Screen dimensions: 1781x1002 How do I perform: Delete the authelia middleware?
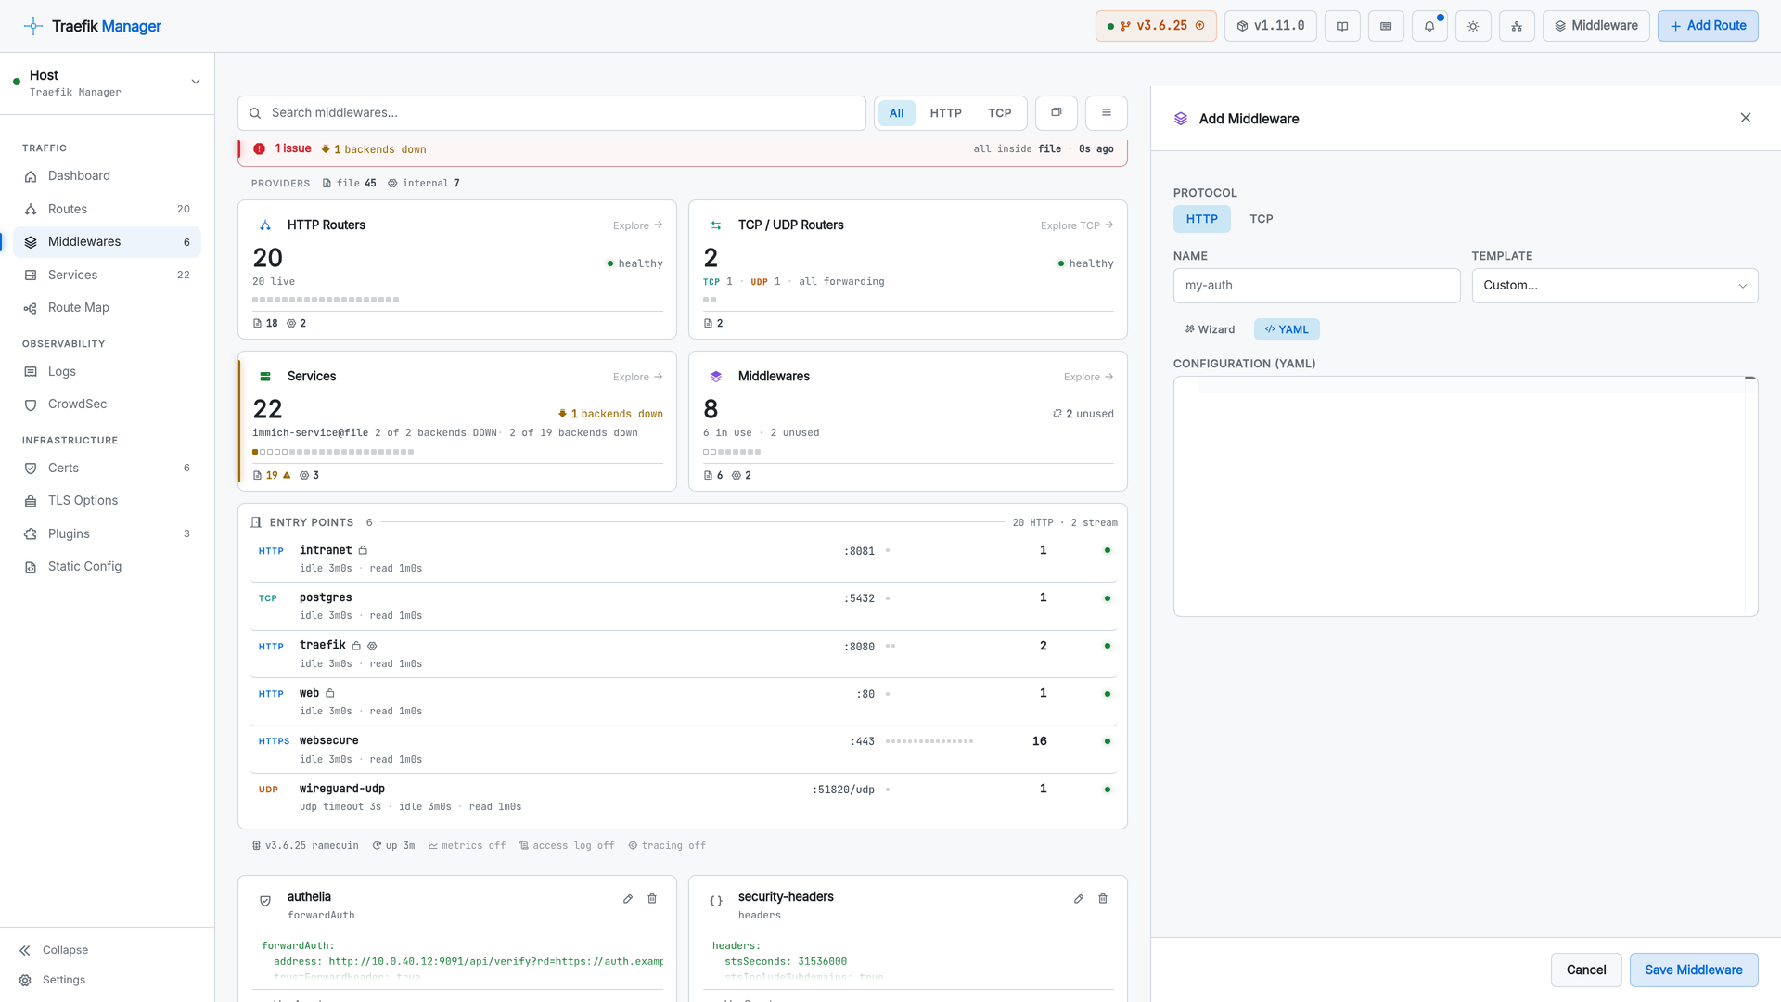652,899
